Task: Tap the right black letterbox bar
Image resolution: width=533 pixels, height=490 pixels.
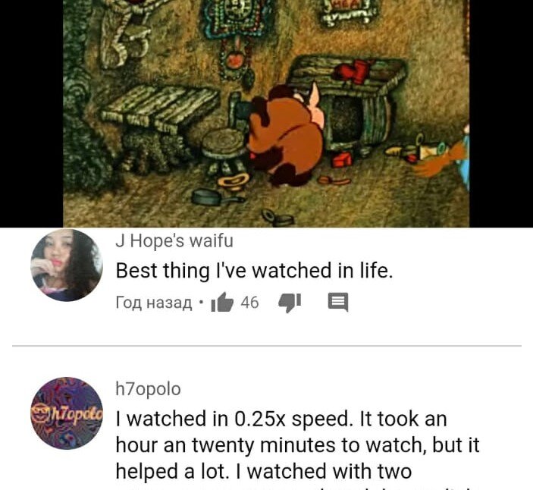Action: pos(501,114)
